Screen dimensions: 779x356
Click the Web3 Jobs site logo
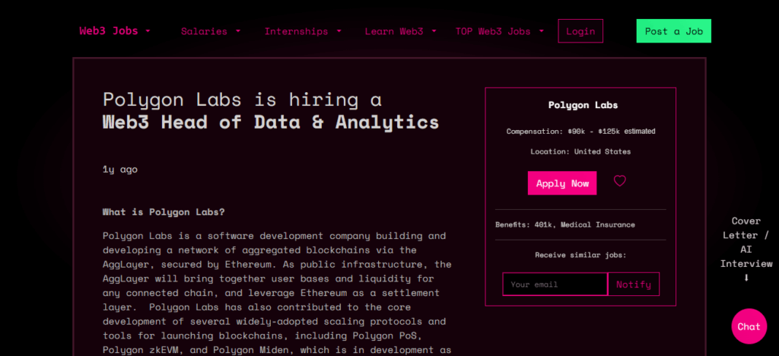[109, 31]
